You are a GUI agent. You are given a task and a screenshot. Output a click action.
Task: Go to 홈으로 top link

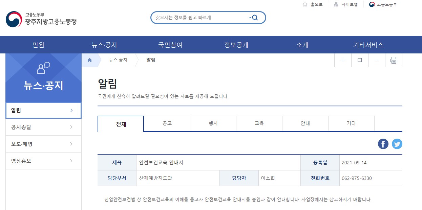point(313,4)
